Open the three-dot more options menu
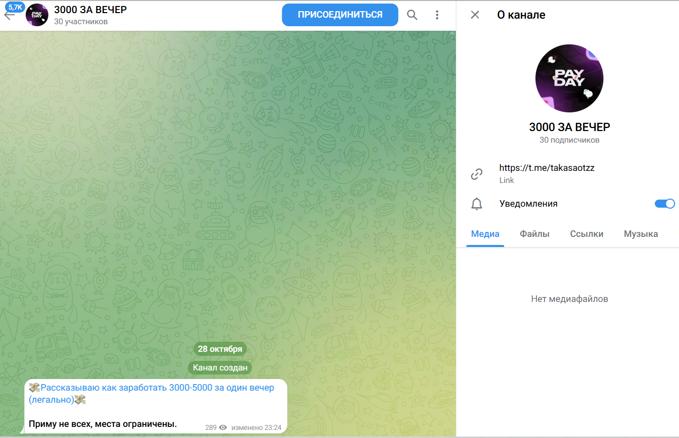The width and height of the screenshot is (679, 438). click(x=437, y=15)
